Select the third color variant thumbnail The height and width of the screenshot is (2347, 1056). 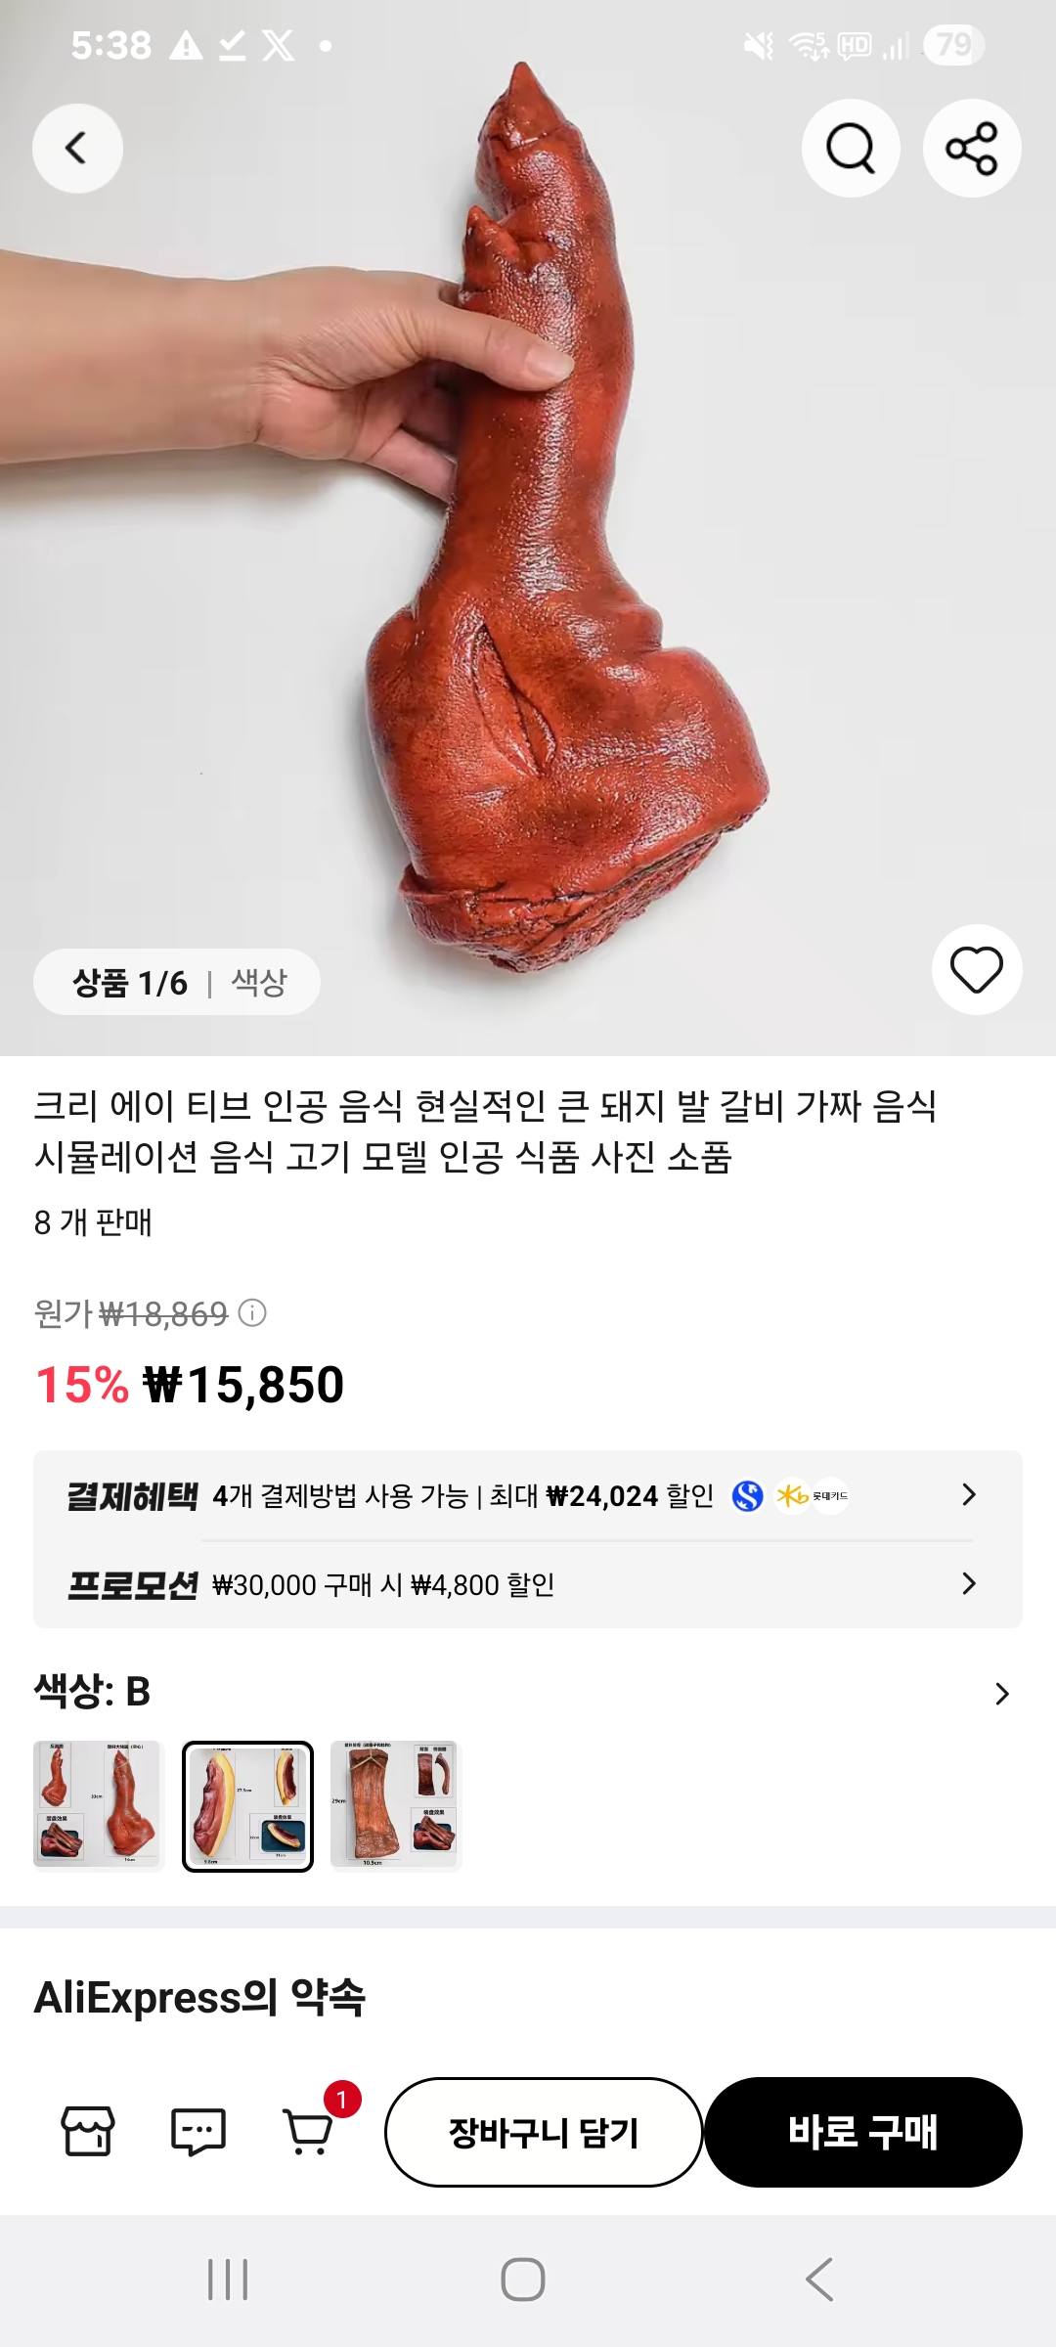click(x=395, y=1805)
